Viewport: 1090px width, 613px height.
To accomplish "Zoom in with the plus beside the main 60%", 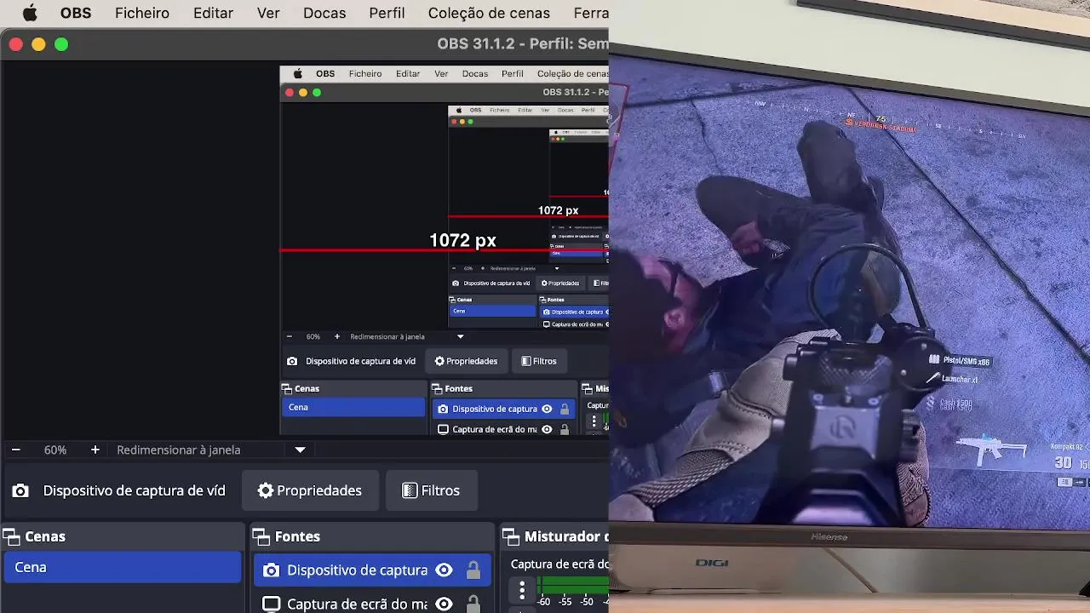I will 95,450.
